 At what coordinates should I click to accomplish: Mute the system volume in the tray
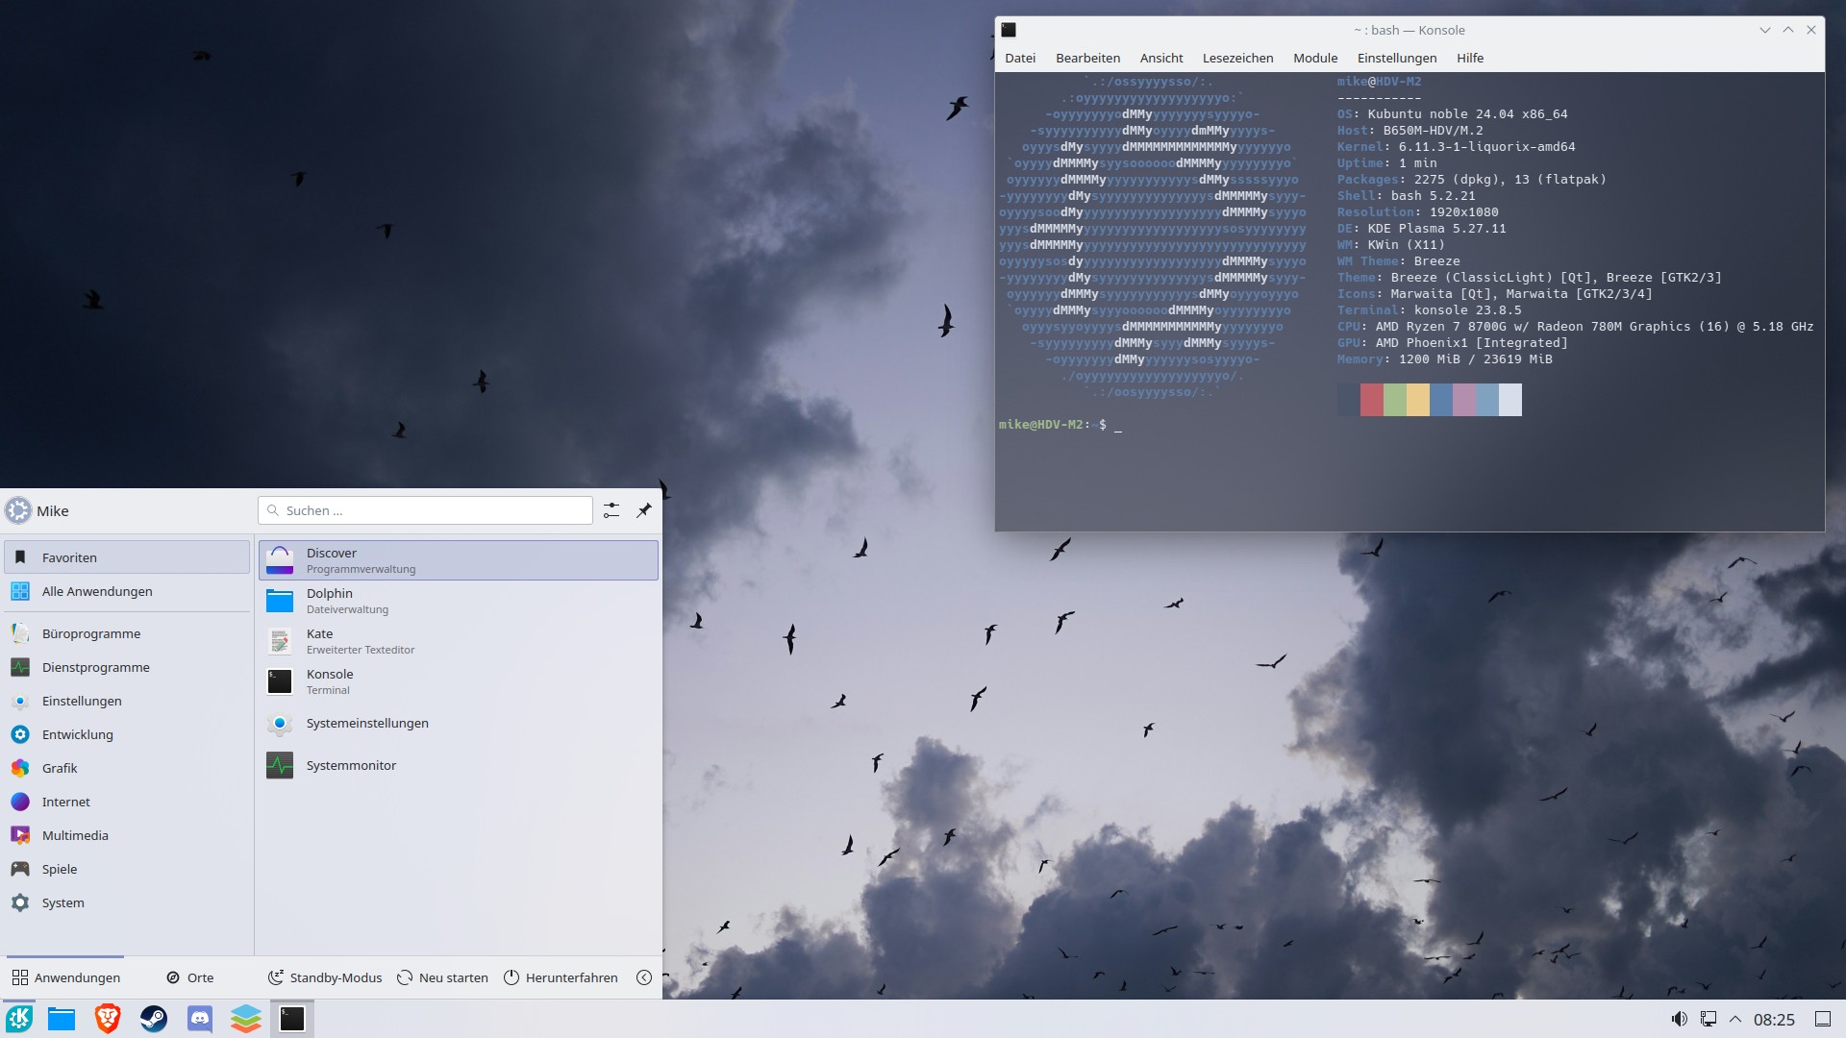[1680, 1018]
